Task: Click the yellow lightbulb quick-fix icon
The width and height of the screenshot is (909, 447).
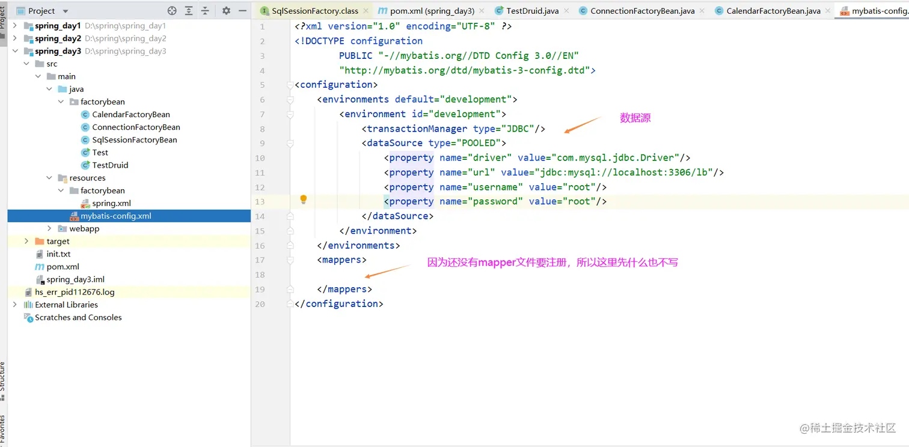Action: point(304,199)
